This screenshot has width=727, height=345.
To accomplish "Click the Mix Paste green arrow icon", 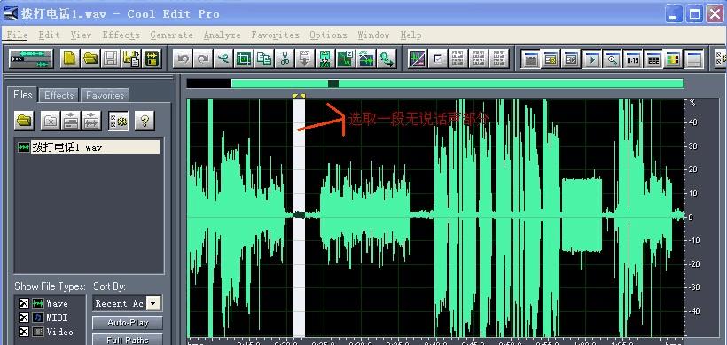I will coord(325,59).
